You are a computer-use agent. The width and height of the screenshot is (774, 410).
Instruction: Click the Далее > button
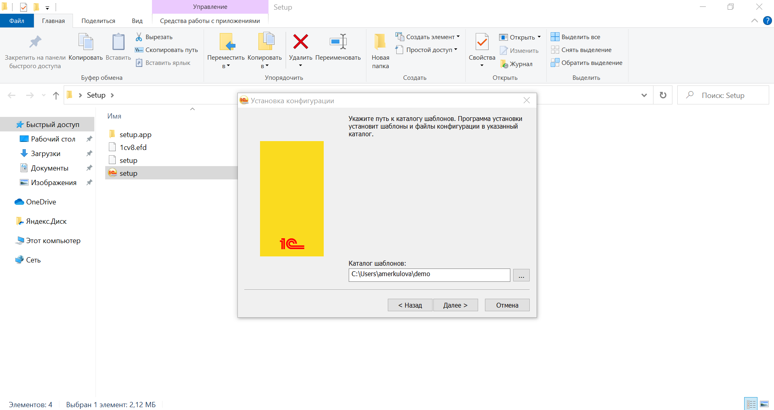click(x=455, y=305)
